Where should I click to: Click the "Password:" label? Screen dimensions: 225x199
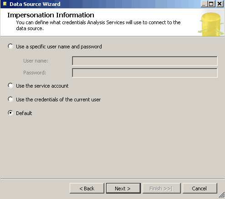click(35, 73)
